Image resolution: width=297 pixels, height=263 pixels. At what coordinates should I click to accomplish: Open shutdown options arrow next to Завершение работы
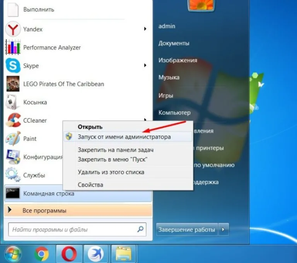[223, 230]
